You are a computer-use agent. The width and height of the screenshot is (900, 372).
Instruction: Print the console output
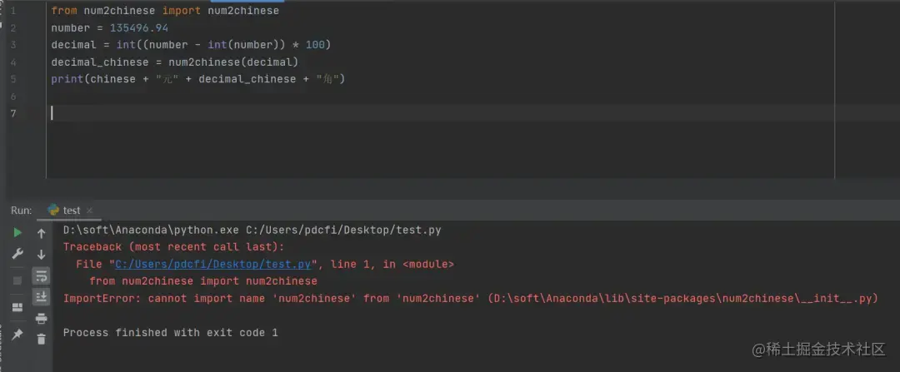(x=42, y=319)
